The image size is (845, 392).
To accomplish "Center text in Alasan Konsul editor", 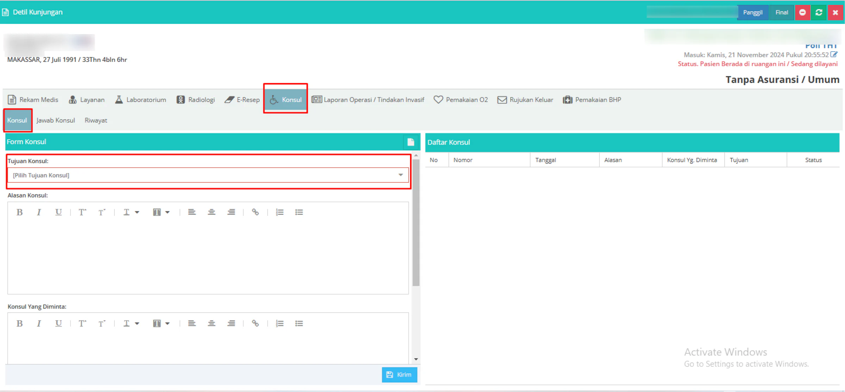I will (211, 212).
